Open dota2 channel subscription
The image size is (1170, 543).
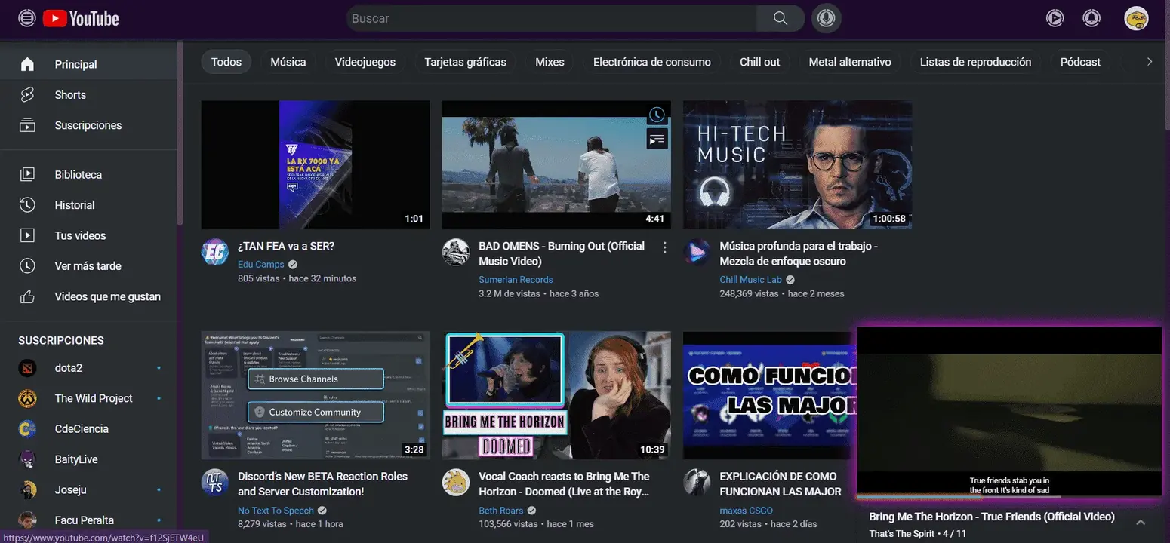click(88, 368)
